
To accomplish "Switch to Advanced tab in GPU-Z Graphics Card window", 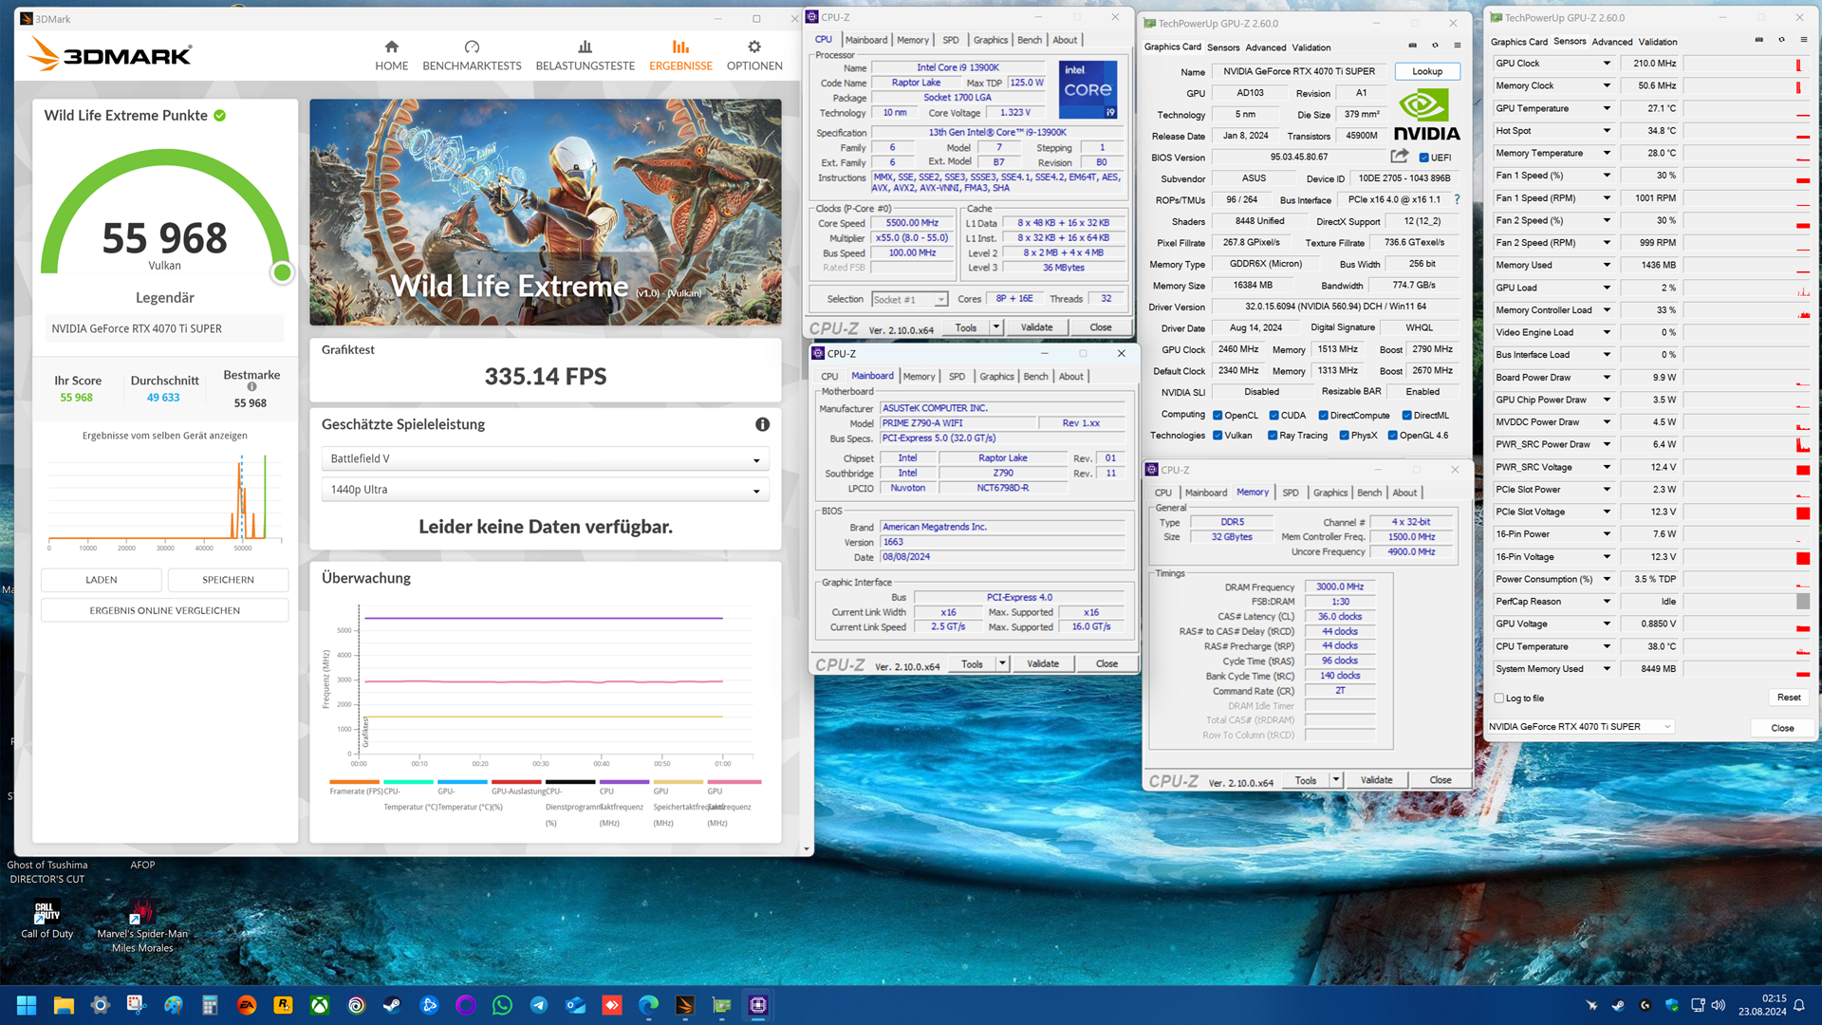I will click(x=1266, y=47).
